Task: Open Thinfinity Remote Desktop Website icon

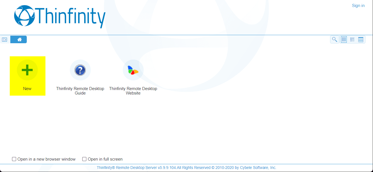Action: [x=133, y=70]
